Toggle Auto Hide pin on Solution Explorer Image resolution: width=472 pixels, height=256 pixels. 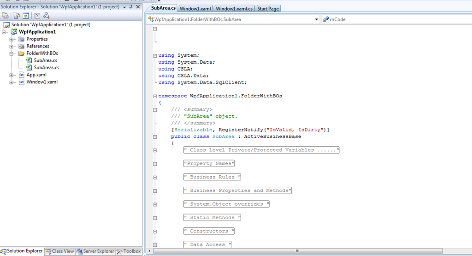[x=131, y=6]
